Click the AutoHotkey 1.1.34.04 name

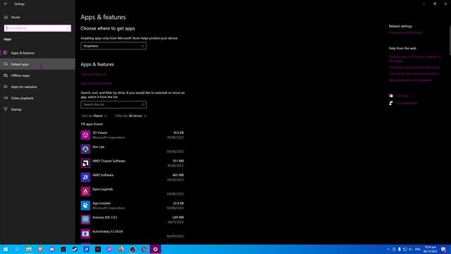coord(108,231)
